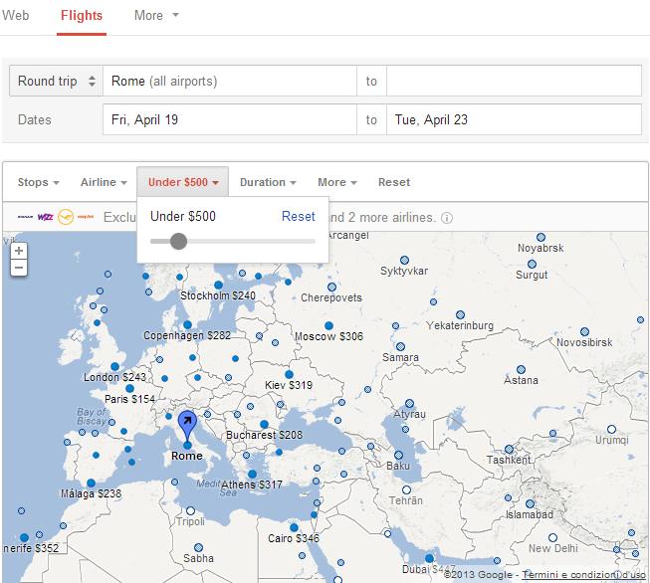Select the Málaga $238 map marker
Screen dimensions: 650x583
(x=92, y=484)
